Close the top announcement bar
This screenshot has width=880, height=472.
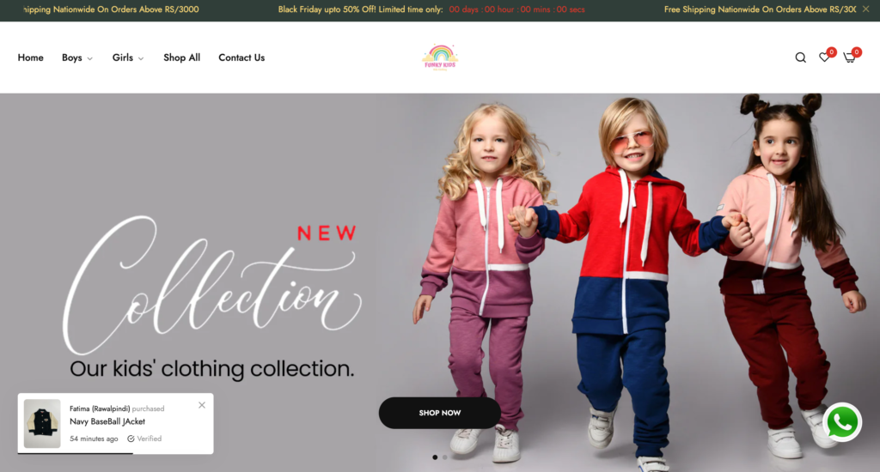click(865, 9)
